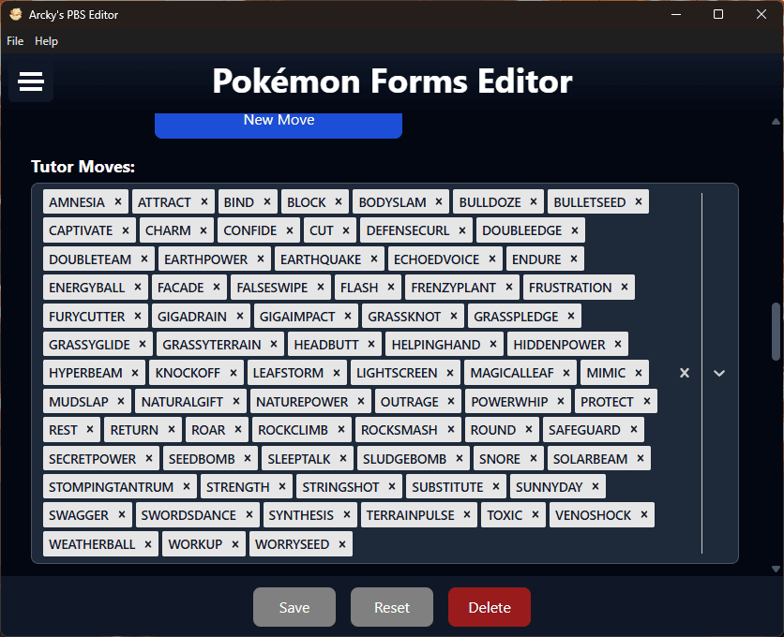Open the hamburger navigation menu
Image resolution: width=784 pixels, height=637 pixels.
coord(31,82)
